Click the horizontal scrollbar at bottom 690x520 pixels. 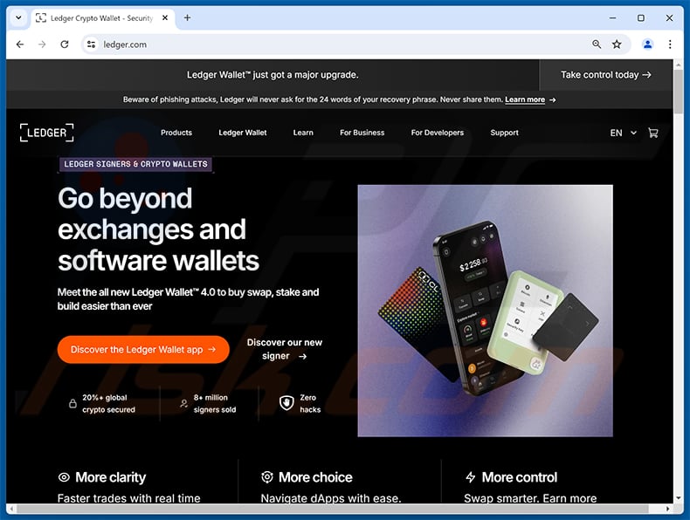[333, 509]
